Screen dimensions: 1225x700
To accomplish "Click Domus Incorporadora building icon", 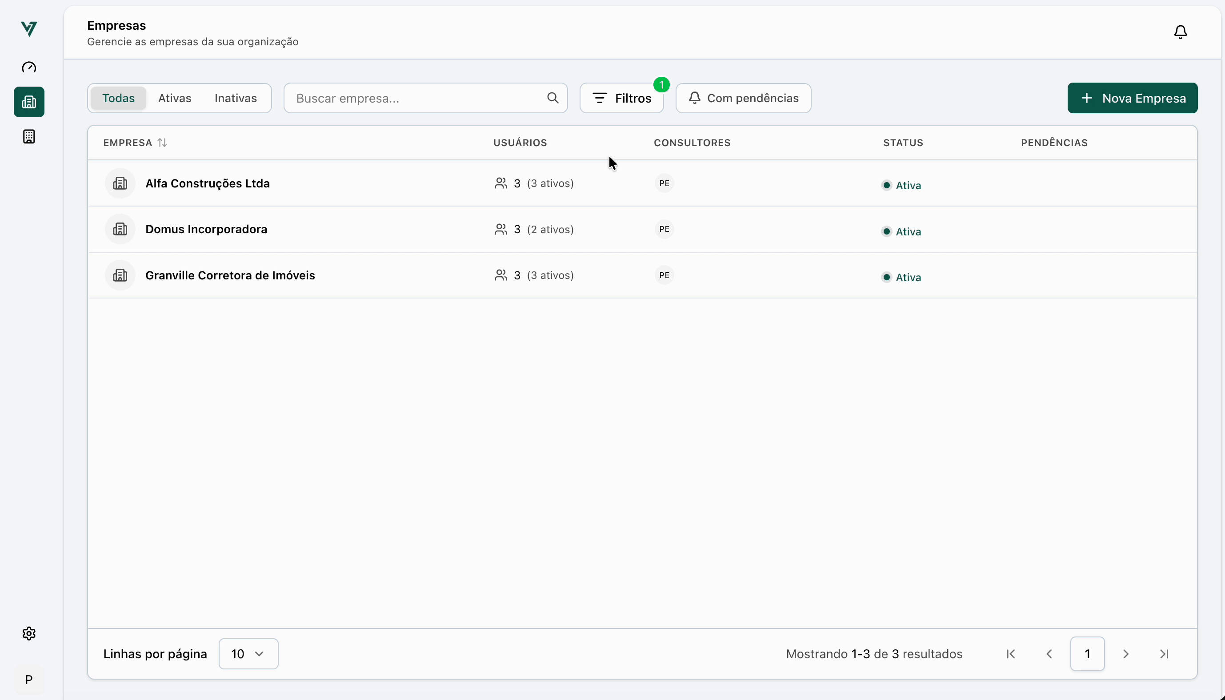I will point(120,229).
